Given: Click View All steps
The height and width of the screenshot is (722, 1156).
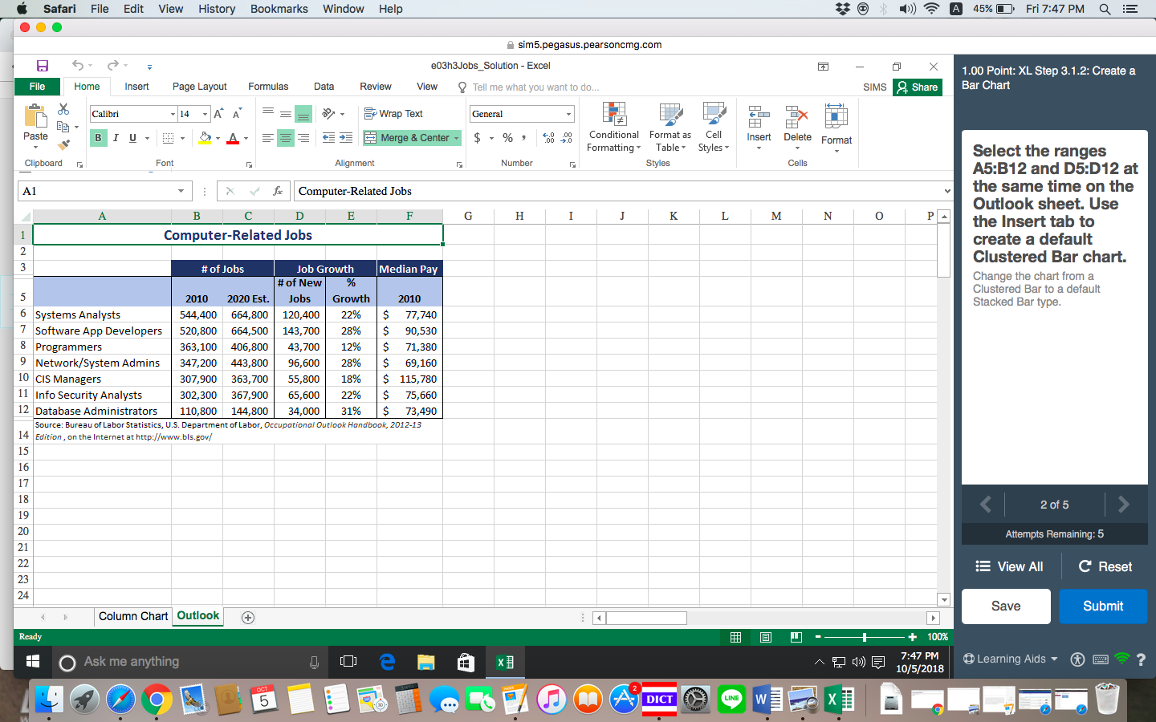Looking at the screenshot, I should 1009,566.
